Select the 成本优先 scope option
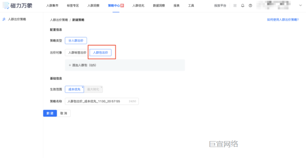 click(74, 89)
